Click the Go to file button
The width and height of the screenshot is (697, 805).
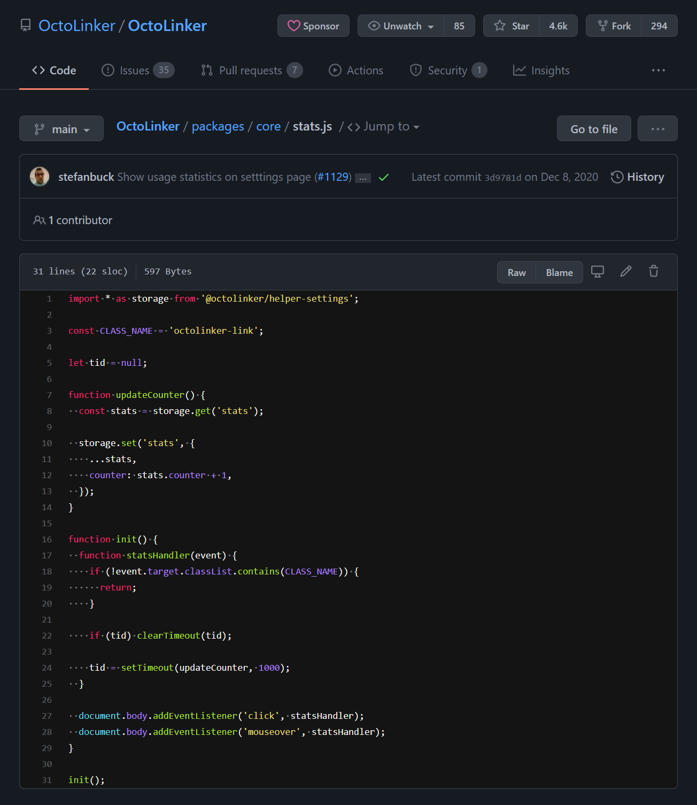pyautogui.click(x=594, y=129)
